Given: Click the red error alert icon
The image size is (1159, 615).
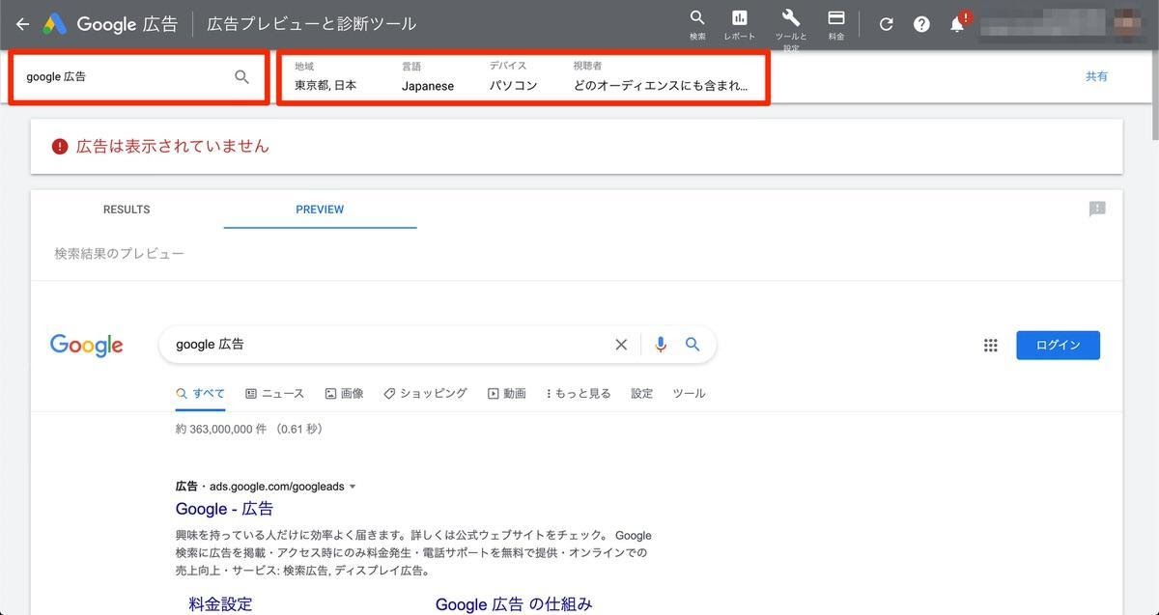Looking at the screenshot, I should 60,147.
